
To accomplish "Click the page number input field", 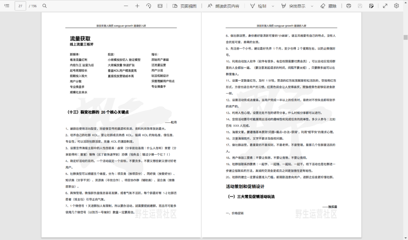I will [20, 6].
